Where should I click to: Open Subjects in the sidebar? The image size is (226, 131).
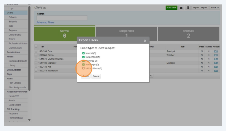[13, 22]
